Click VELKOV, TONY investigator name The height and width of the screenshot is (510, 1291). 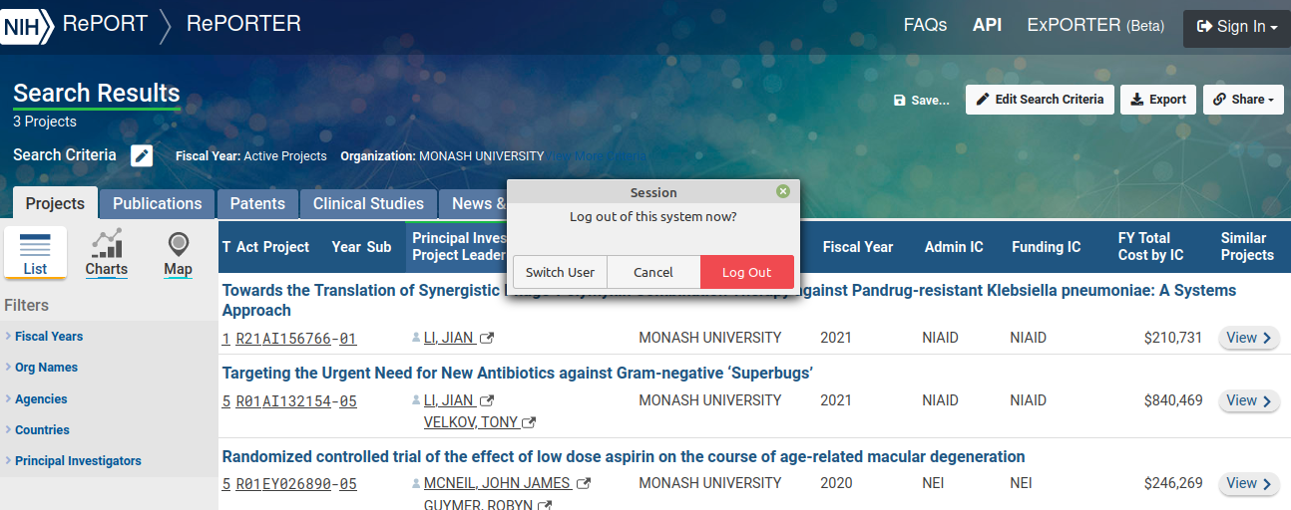coord(471,422)
